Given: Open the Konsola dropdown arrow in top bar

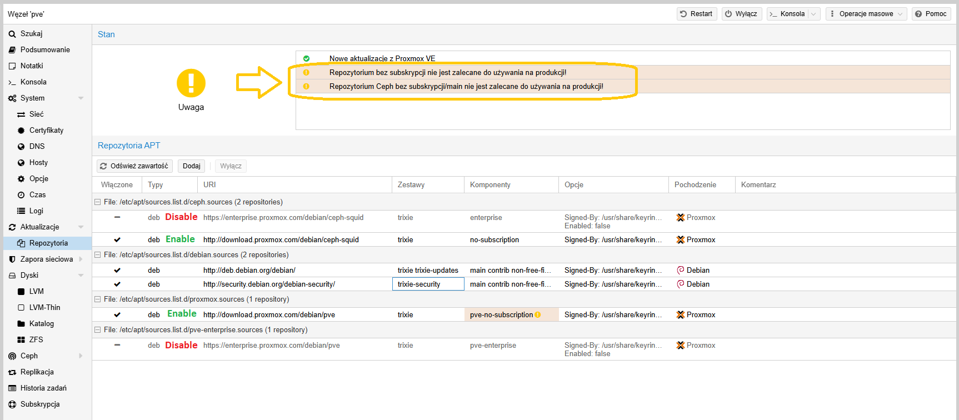Looking at the screenshot, I should (x=814, y=14).
